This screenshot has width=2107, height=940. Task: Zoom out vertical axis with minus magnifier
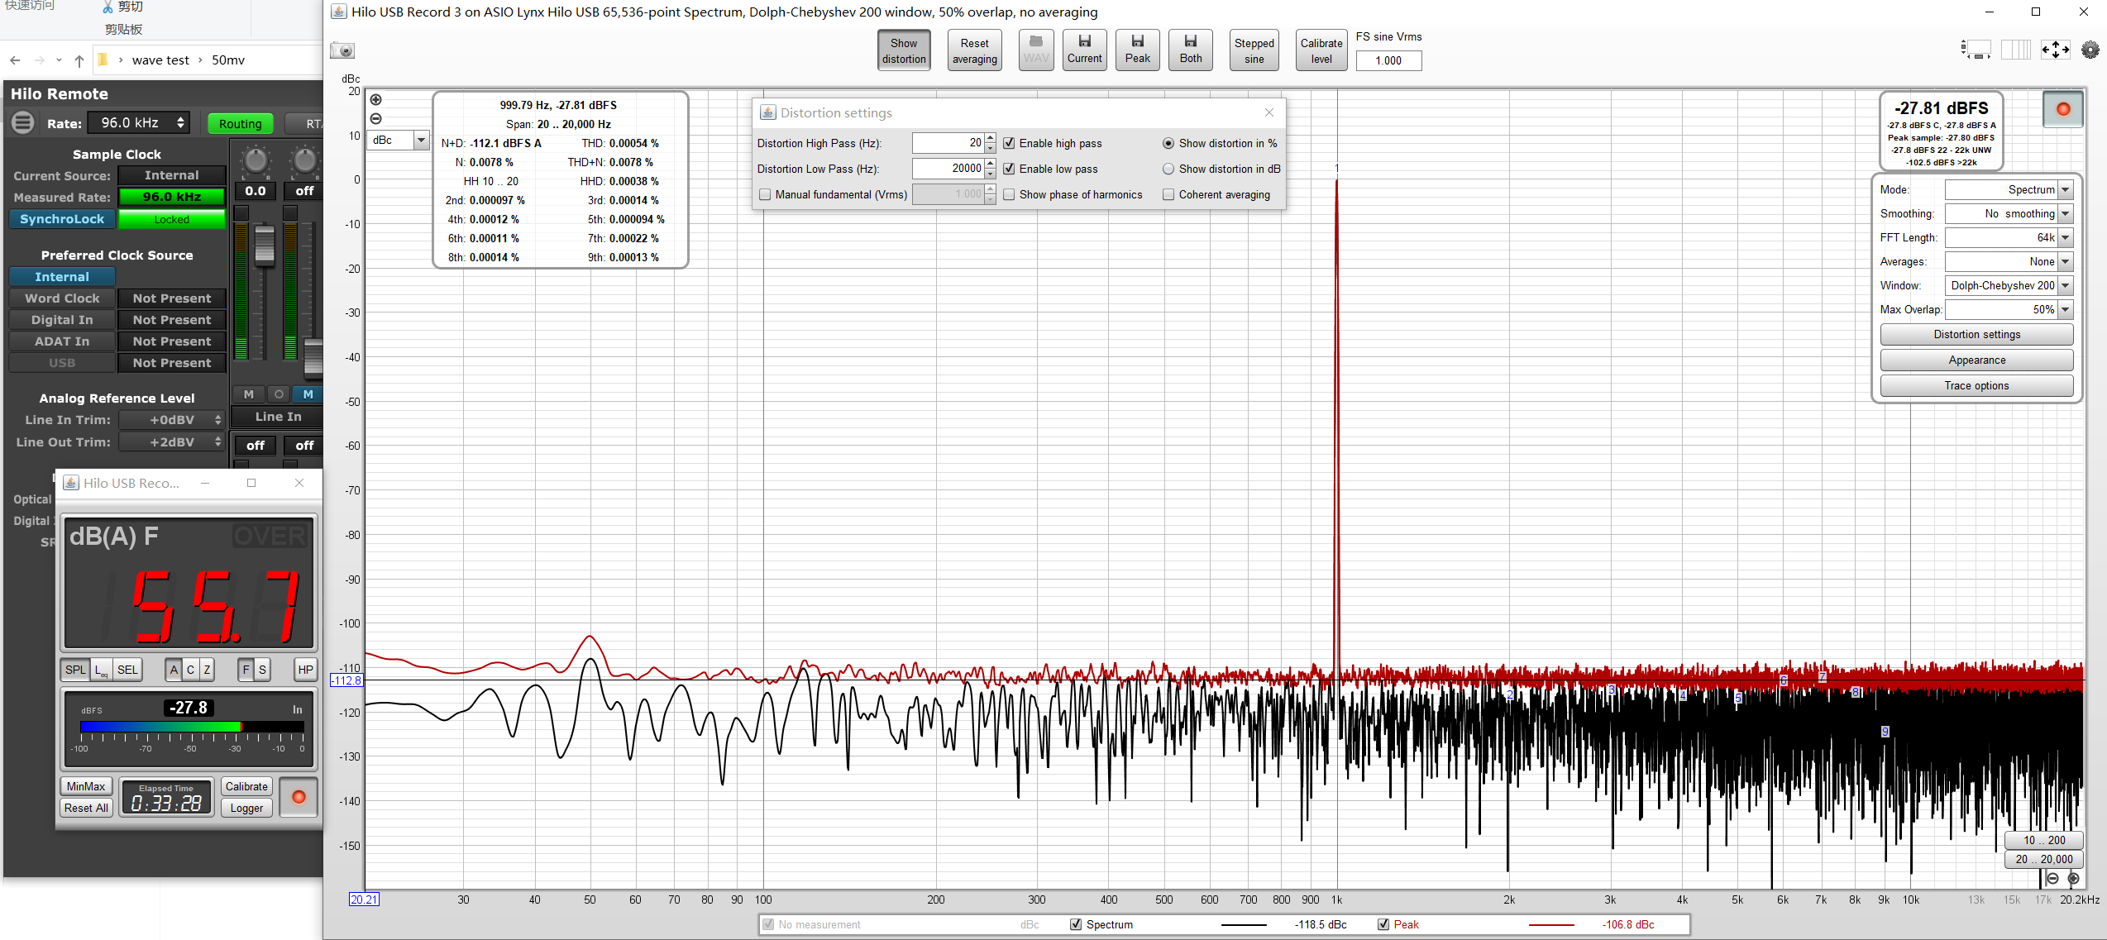(x=375, y=118)
